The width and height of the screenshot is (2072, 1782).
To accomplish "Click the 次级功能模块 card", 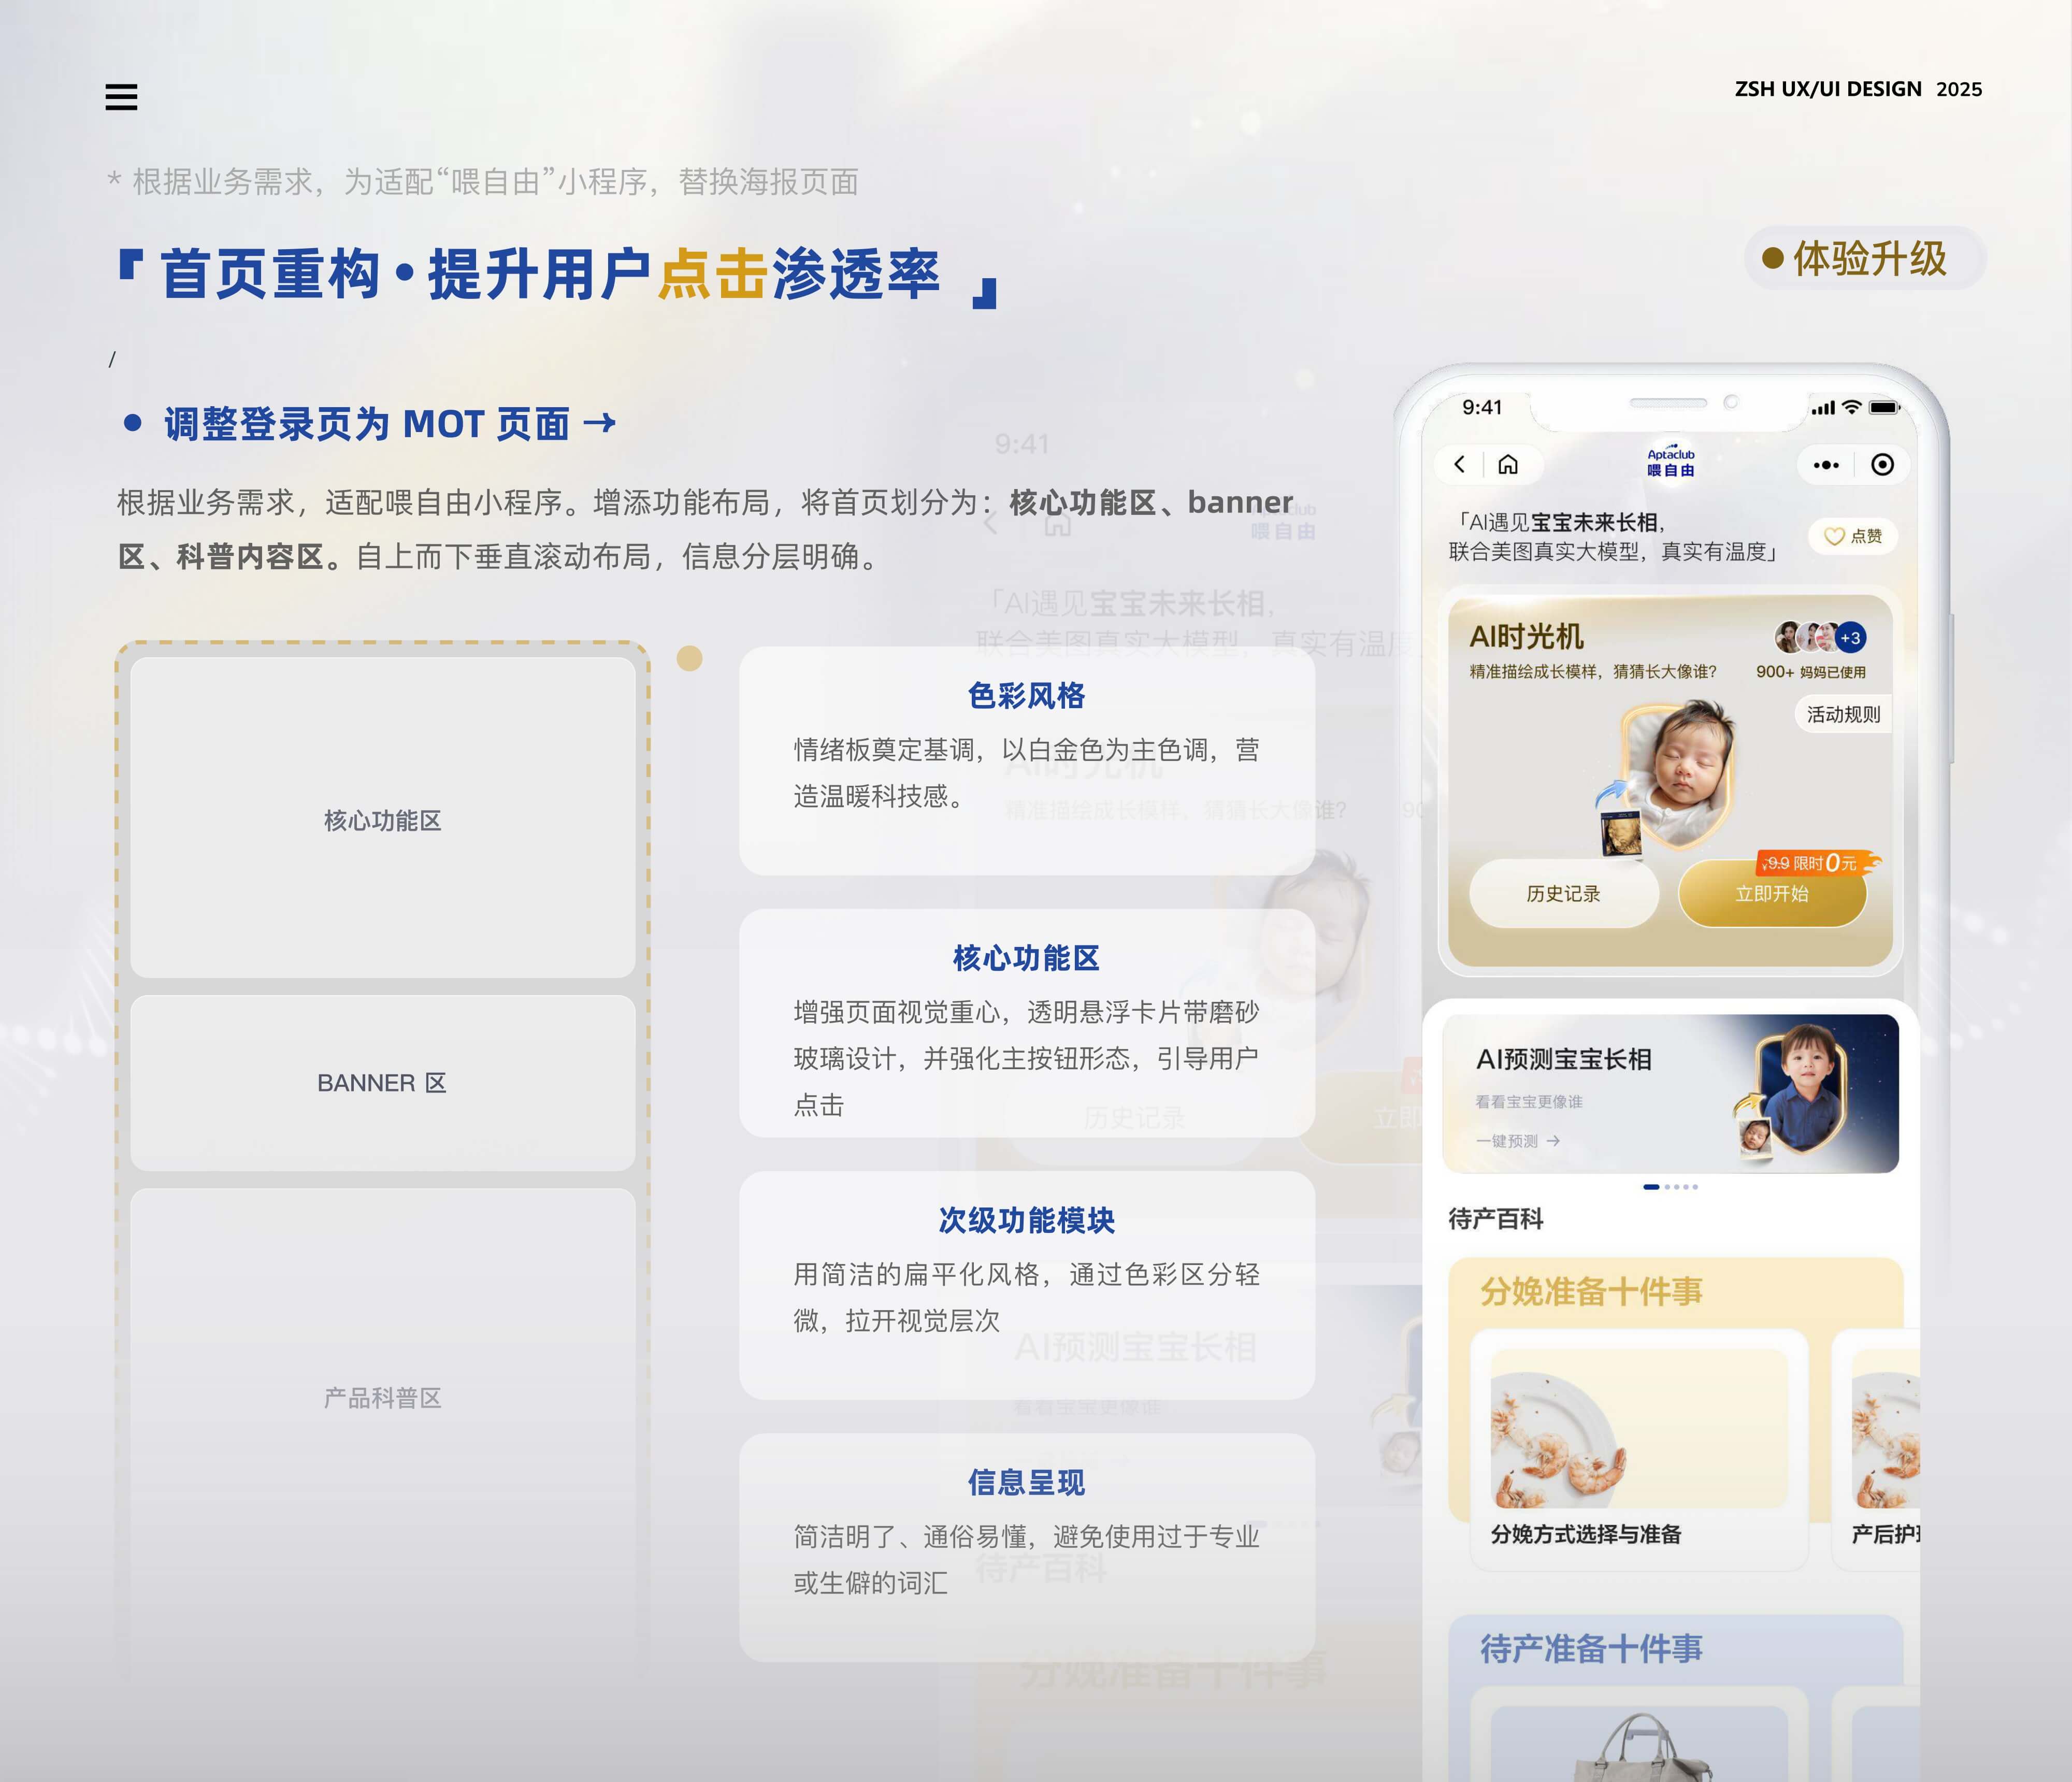I will (1027, 1285).
